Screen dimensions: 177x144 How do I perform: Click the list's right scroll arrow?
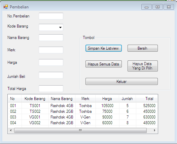tap(154, 130)
